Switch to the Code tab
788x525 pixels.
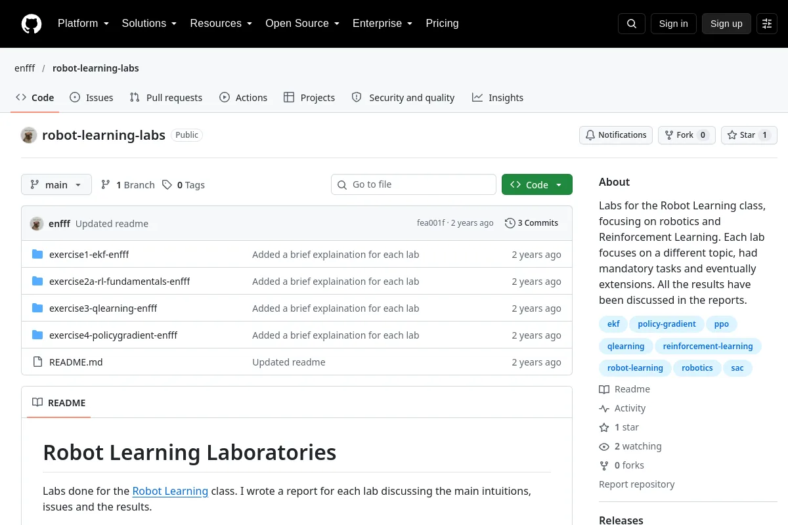pyautogui.click(x=35, y=98)
